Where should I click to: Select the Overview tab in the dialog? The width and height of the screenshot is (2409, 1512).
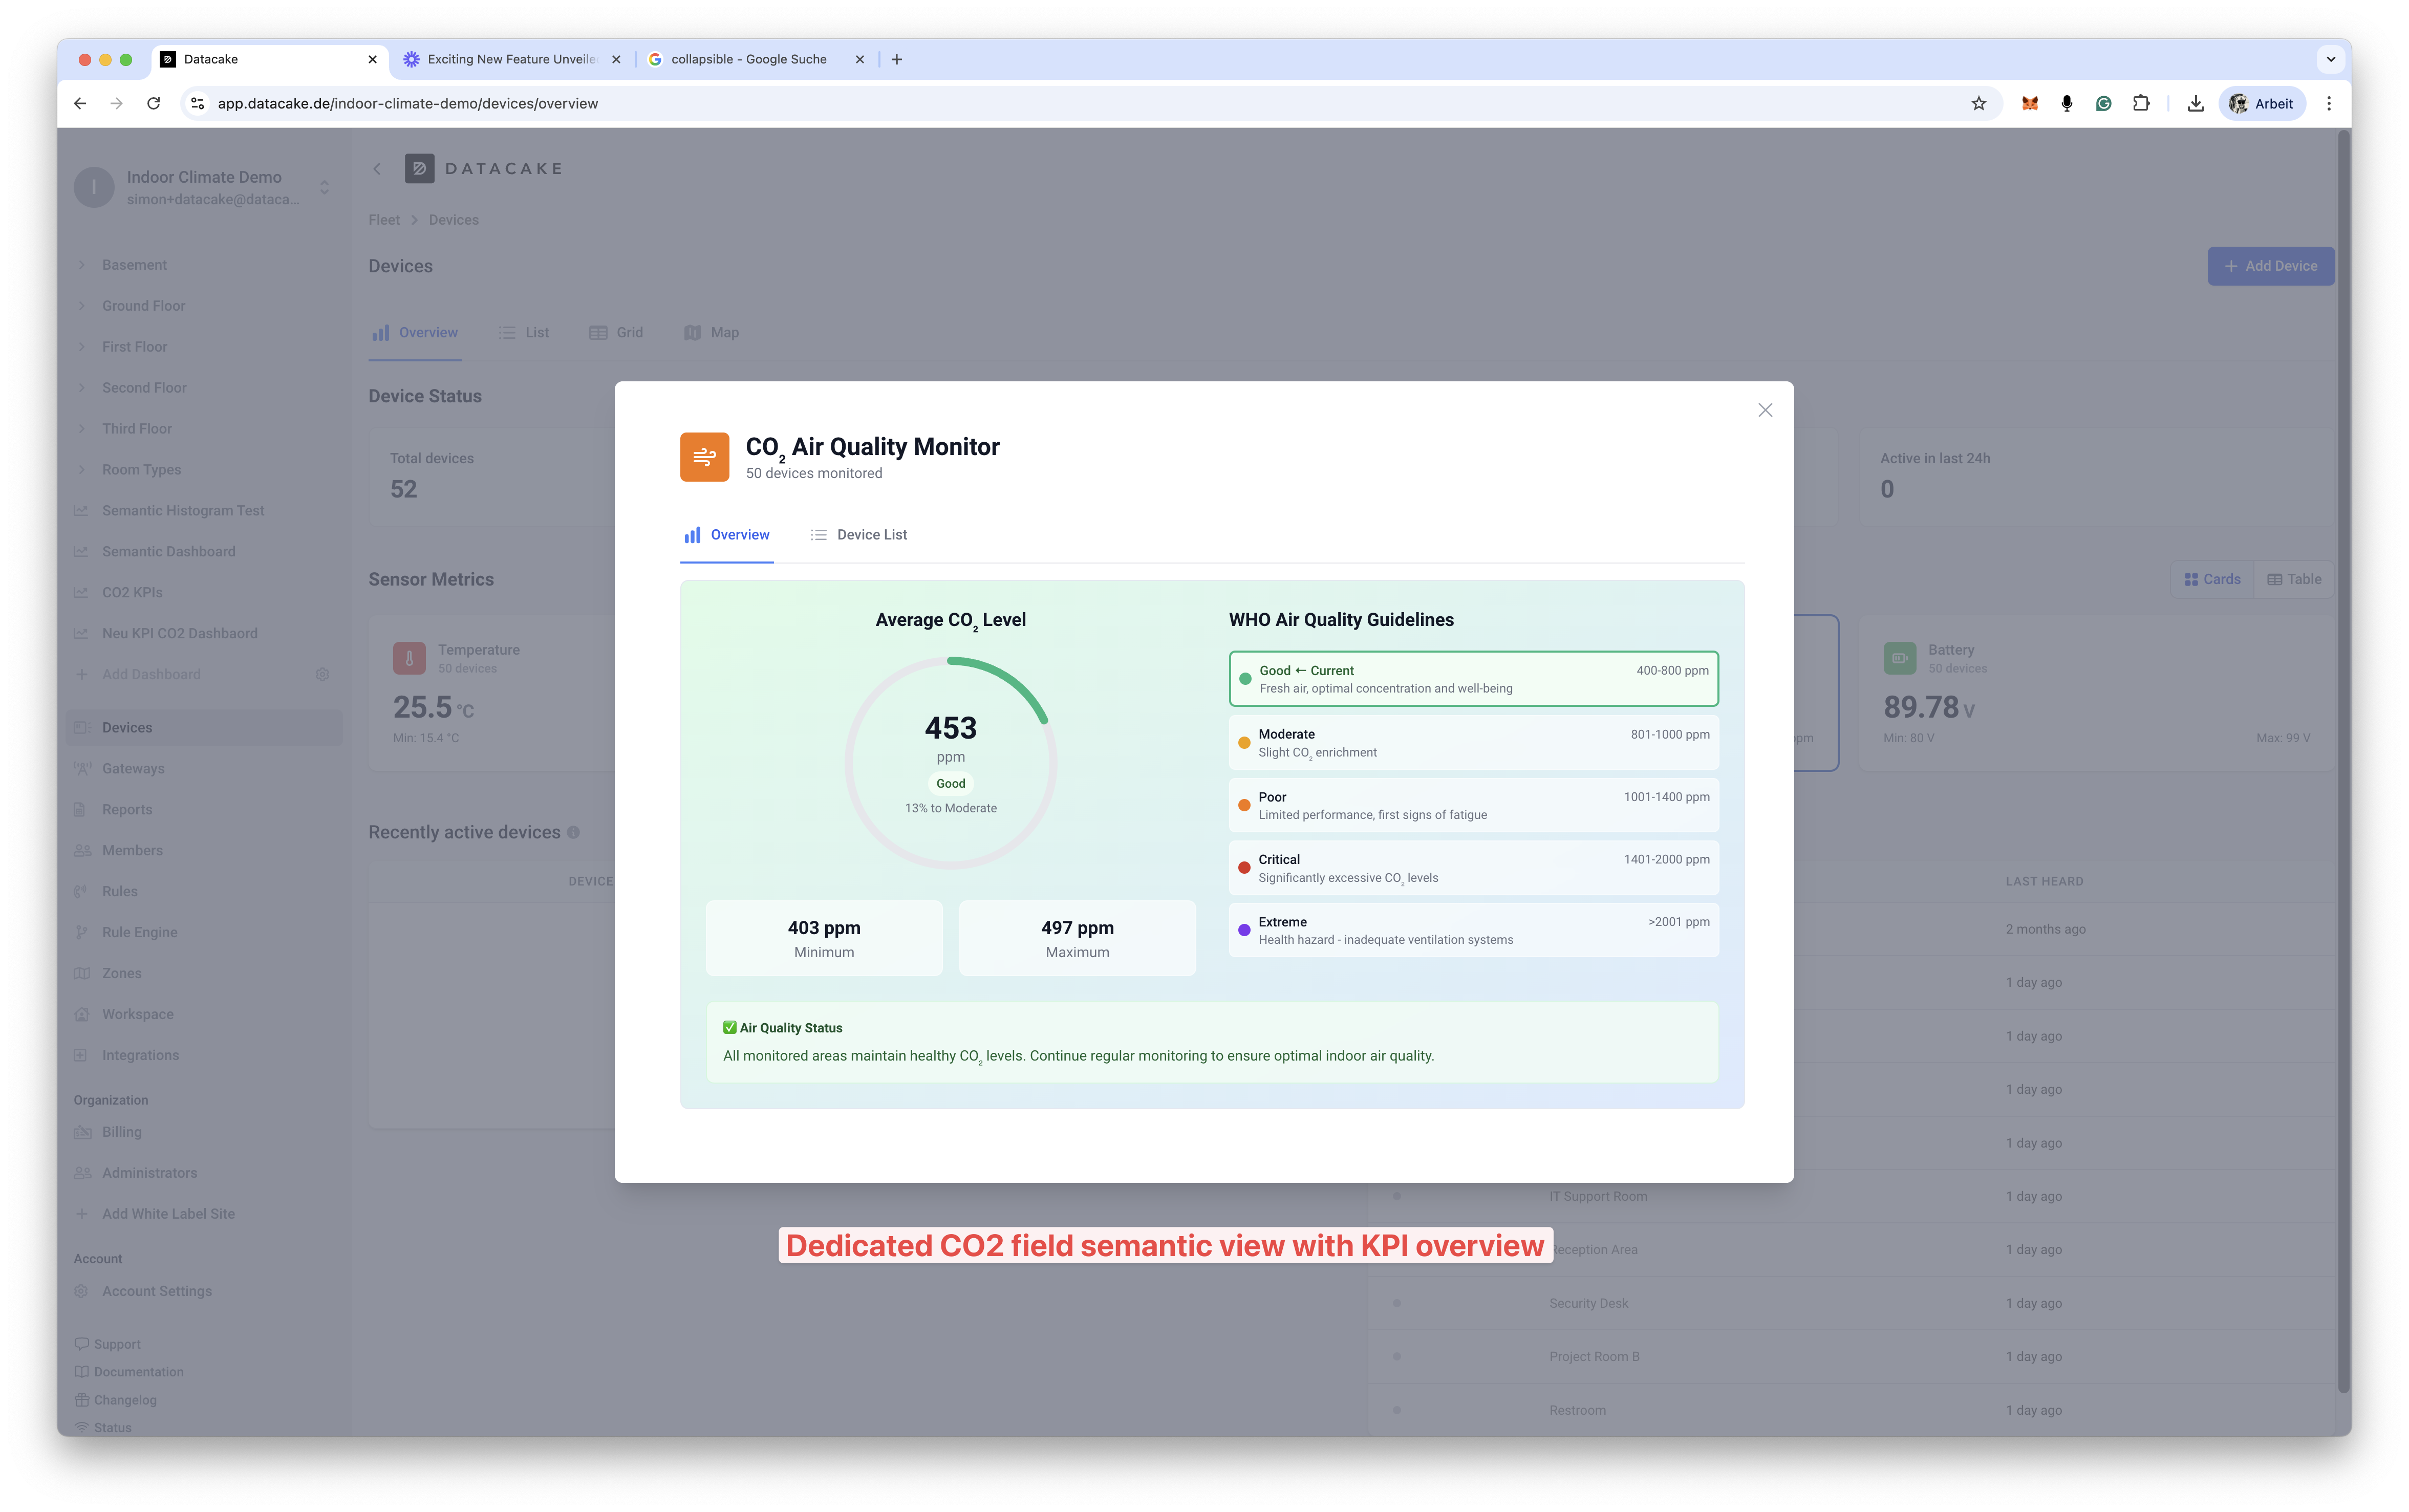pyautogui.click(x=727, y=535)
